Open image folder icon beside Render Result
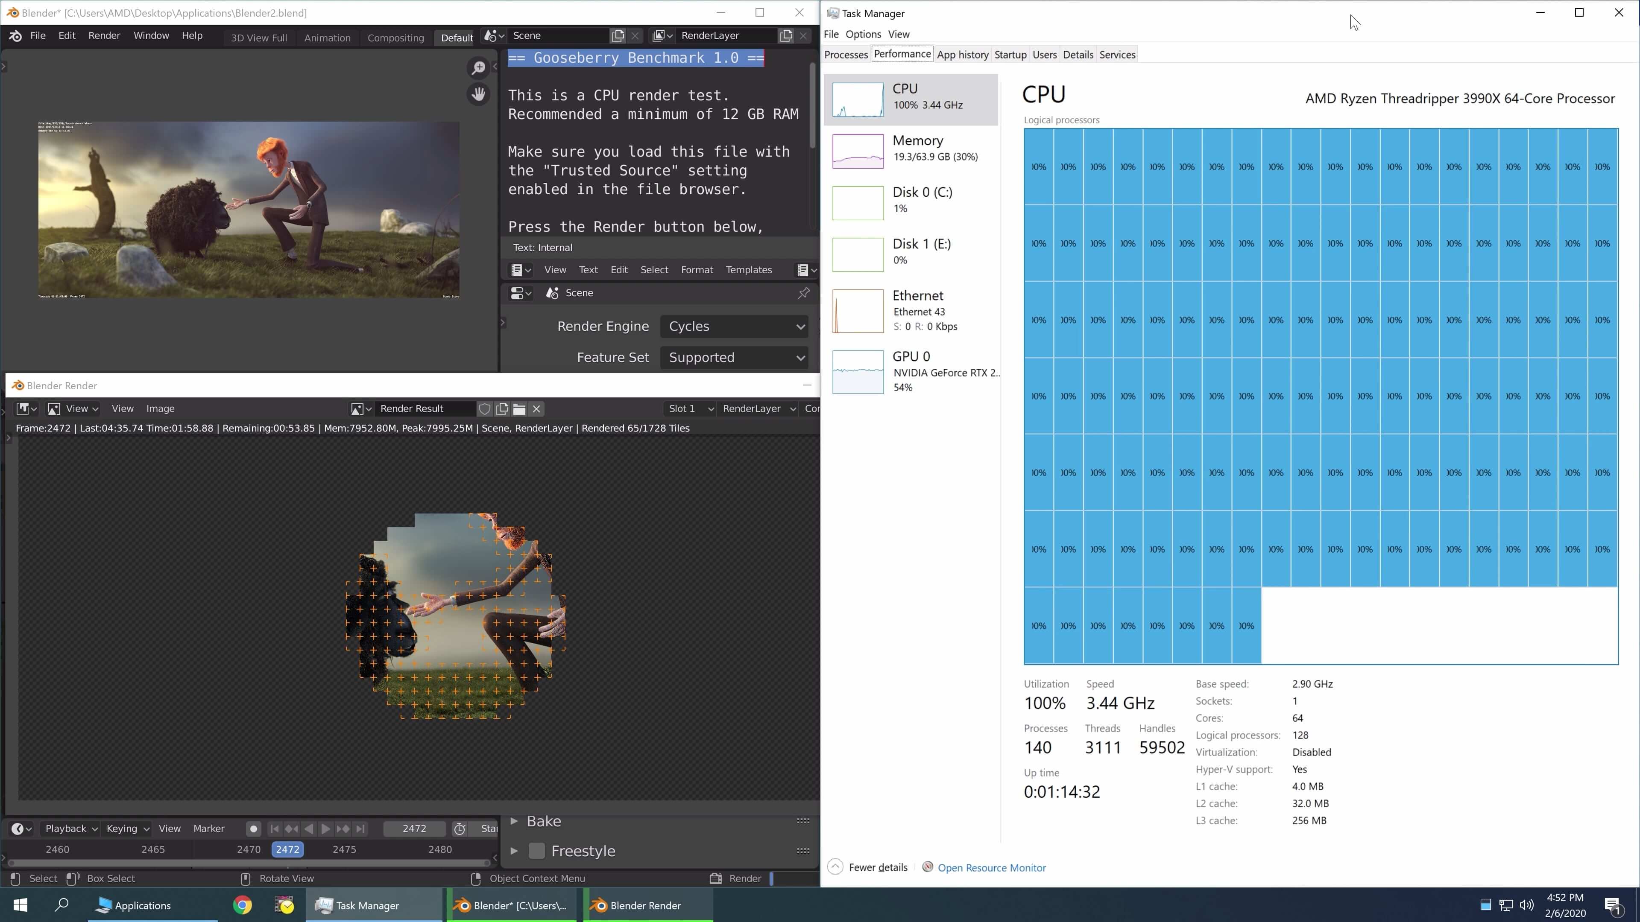1640x922 pixels. coord(519,408)
